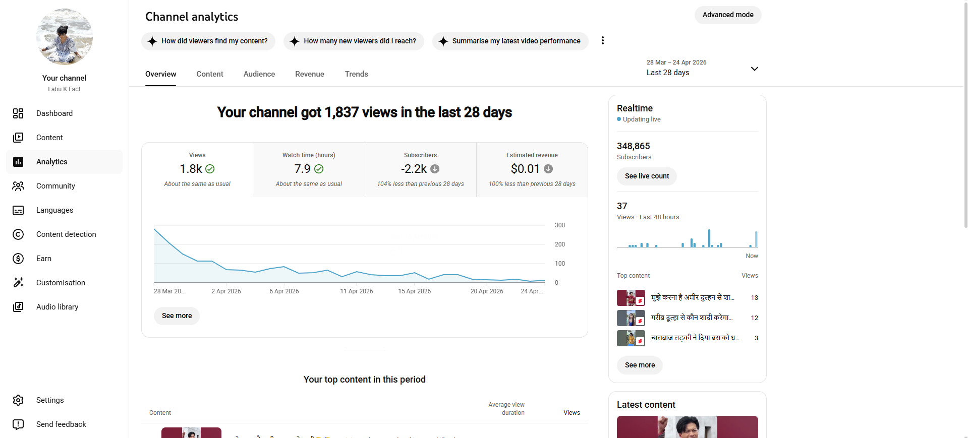Click the page vertical scrollbar
Image resolution: width=968 pixels, height=438 pixels.
tap(965, 116)
